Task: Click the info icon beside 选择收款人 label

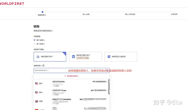Action: coord(44,66)
